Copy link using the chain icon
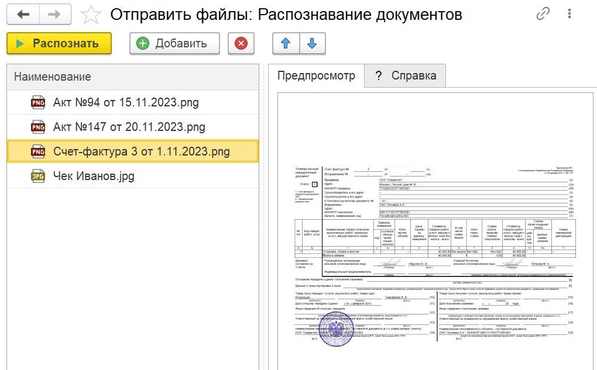Viewport: 597px width, 370px height. [543, 13]
